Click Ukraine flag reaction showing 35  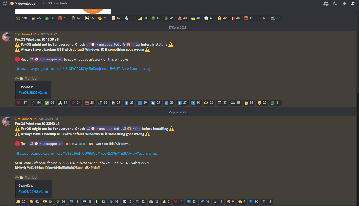[x=235, y=103]
